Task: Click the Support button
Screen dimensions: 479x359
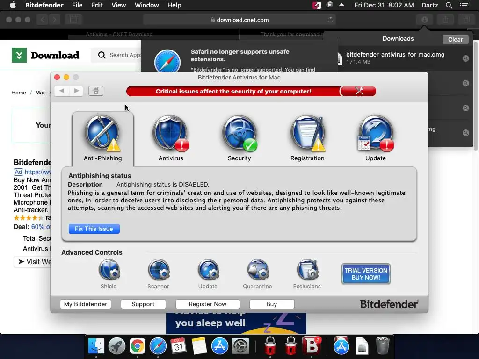Action: pos(143,304)
